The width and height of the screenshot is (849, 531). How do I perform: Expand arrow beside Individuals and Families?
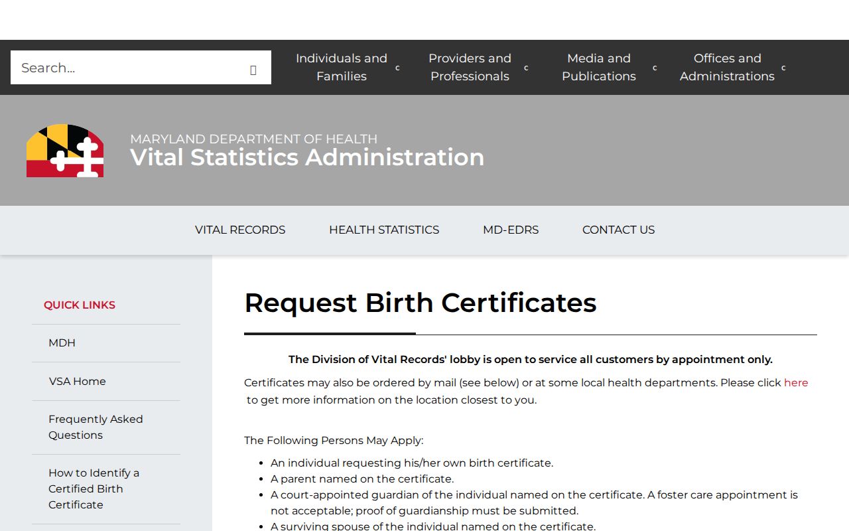397,68
